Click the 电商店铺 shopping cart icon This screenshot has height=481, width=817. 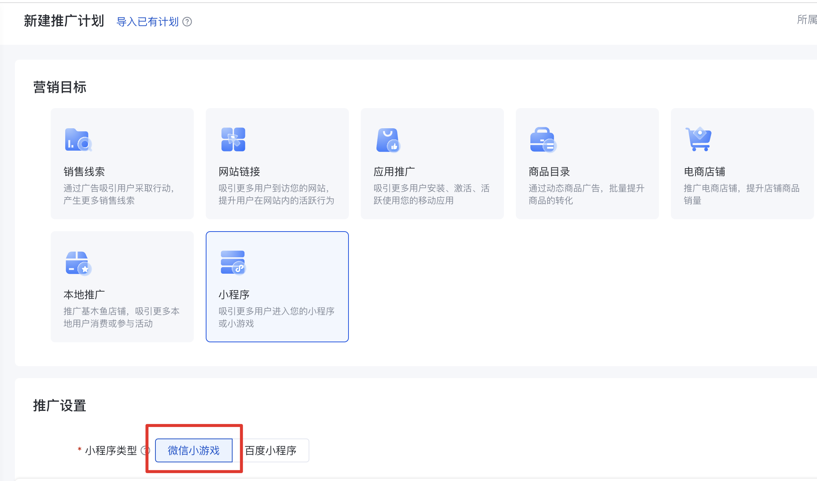698,139
